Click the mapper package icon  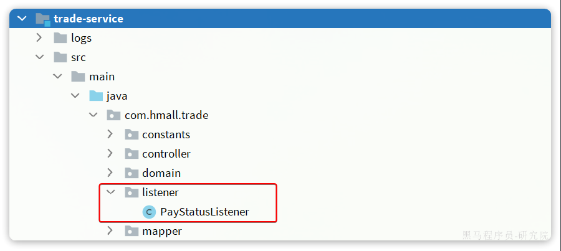132,231
